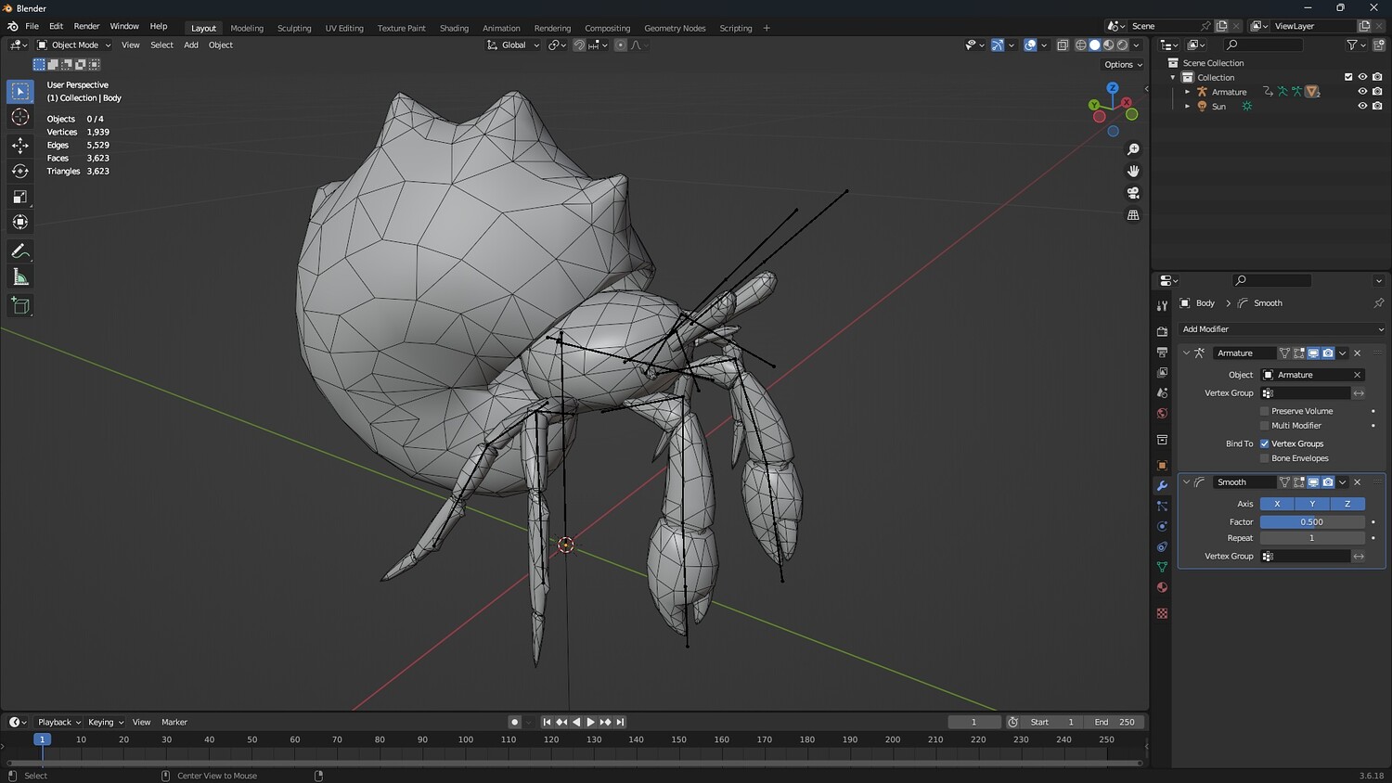This screenshot has height=783, width=1392.
Task: Open the Render menu
Action: click(86, 26)
